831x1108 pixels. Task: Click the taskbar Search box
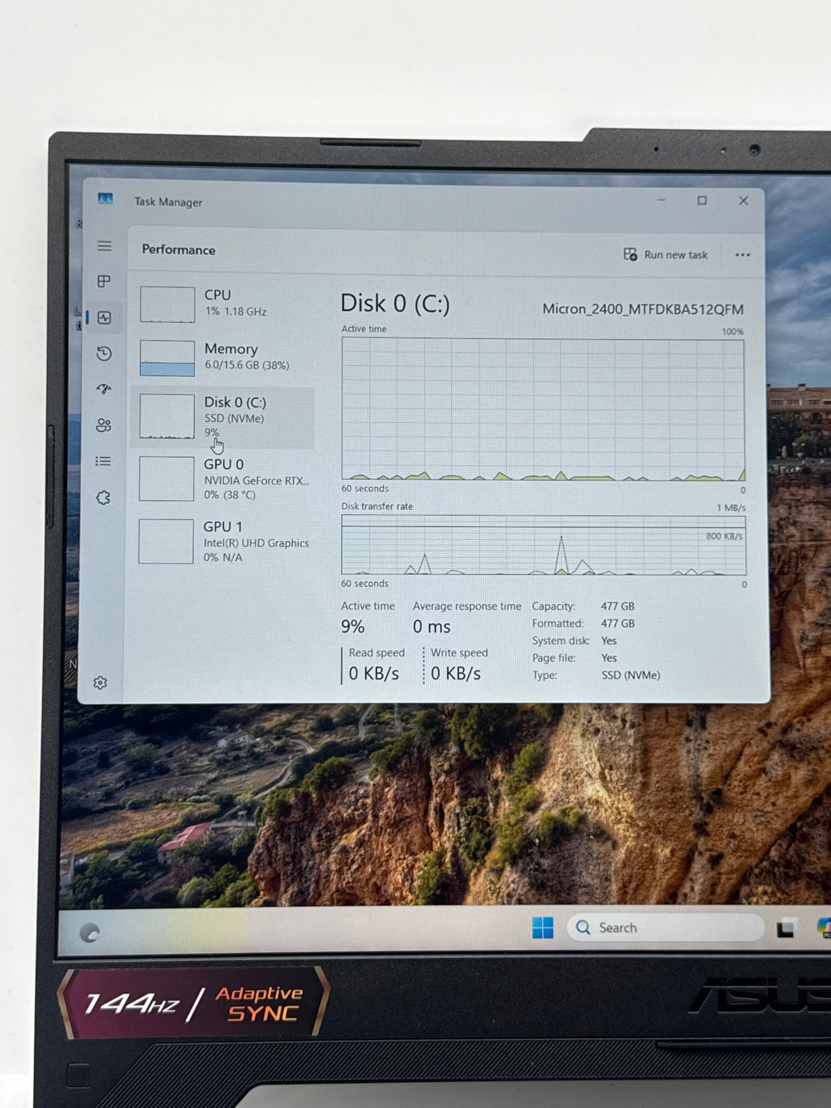tap(665, 927)
